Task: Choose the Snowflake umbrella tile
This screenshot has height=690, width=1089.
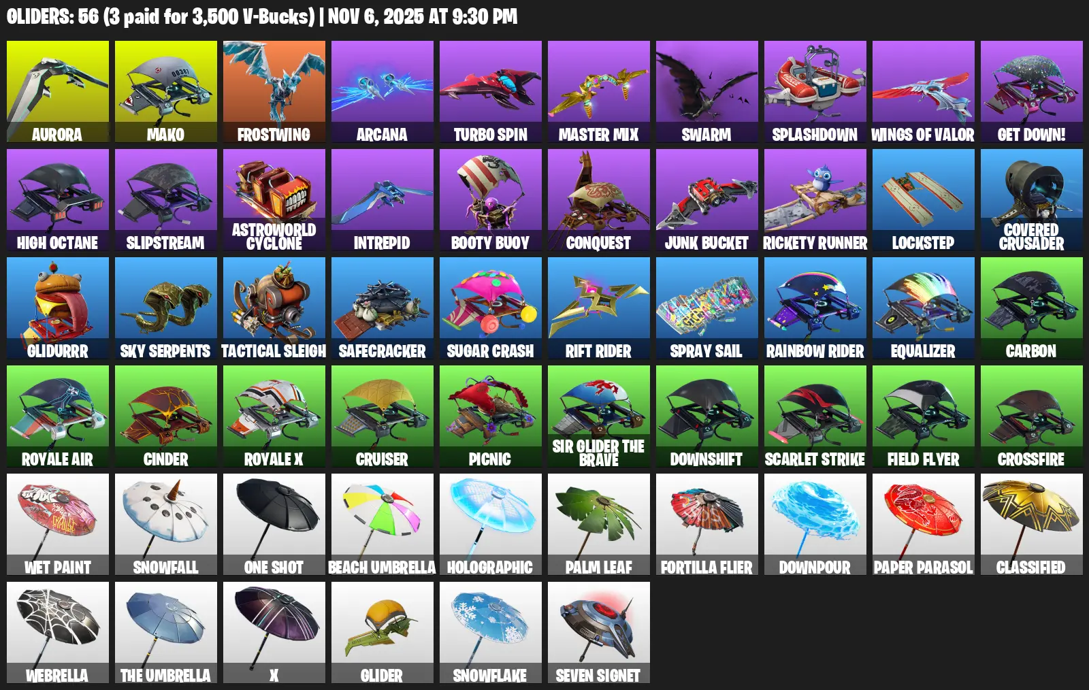Action: pos(491,633)
